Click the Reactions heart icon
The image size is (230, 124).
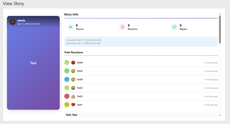(122, 27)
